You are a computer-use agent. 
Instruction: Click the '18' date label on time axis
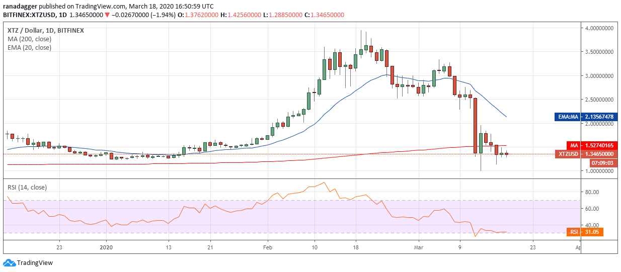(x=356, y=247)
